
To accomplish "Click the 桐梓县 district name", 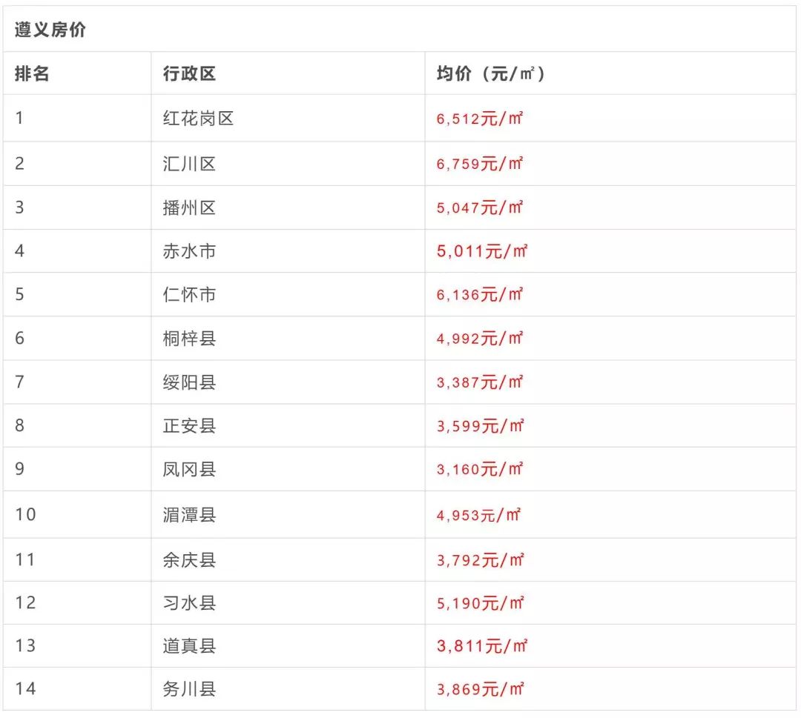I will [190, 339].
